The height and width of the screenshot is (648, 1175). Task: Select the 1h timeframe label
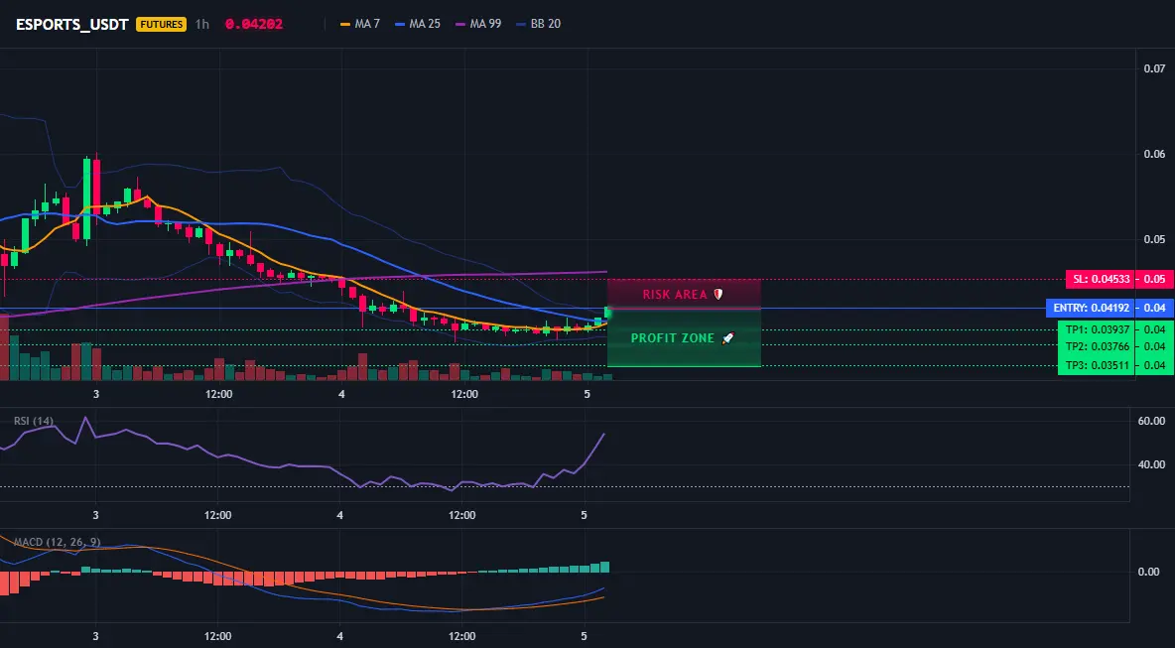pos(202,24)
